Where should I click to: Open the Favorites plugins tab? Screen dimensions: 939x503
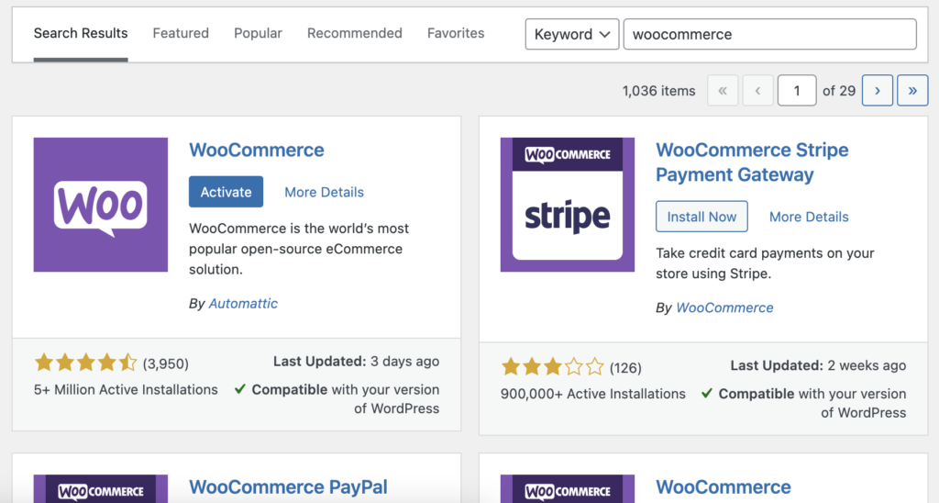tap(456, 34)
